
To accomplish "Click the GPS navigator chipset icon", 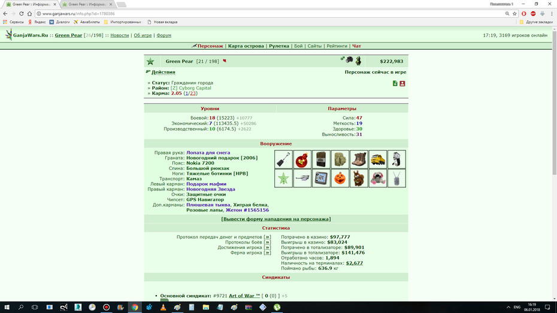I will (x=321, y=178).
